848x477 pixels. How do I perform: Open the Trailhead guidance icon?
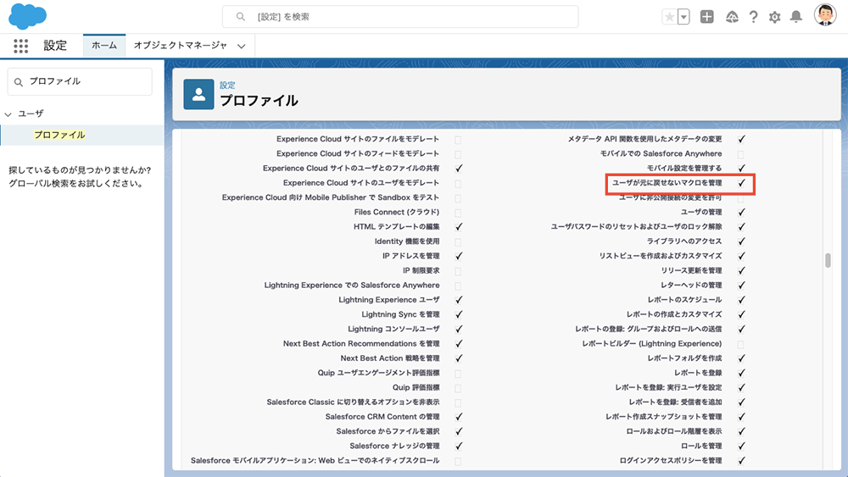(x=732, y=17)
